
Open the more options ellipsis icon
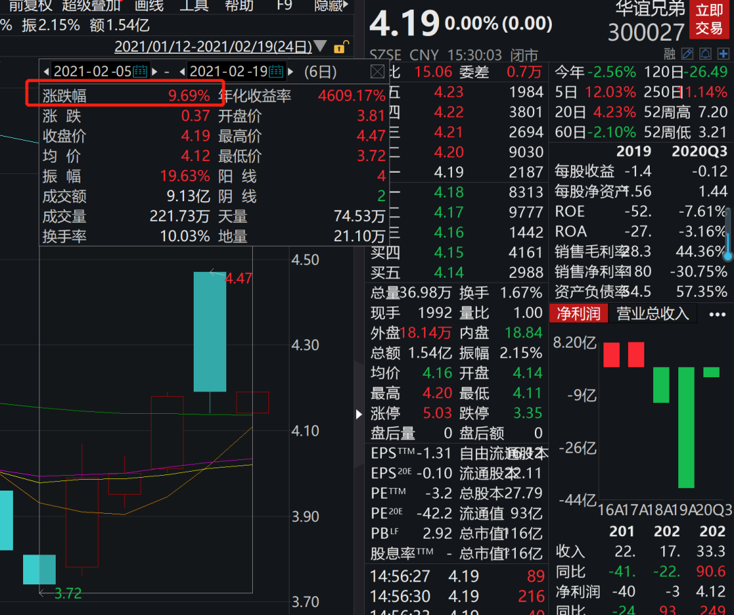(x=718, y=314)
